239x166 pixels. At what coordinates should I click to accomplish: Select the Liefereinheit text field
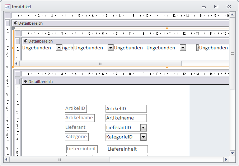click(x=127, y=149)
